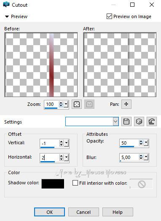This screenshot has height=221, width=161.
Task: Click into the Horizontal offset field
Action: (49, 158)
